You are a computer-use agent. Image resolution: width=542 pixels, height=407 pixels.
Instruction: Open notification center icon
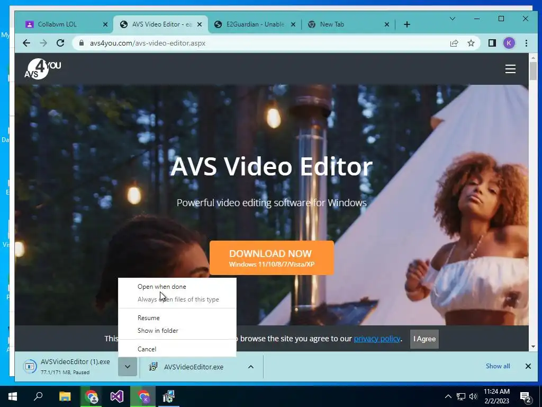(526, 397)
